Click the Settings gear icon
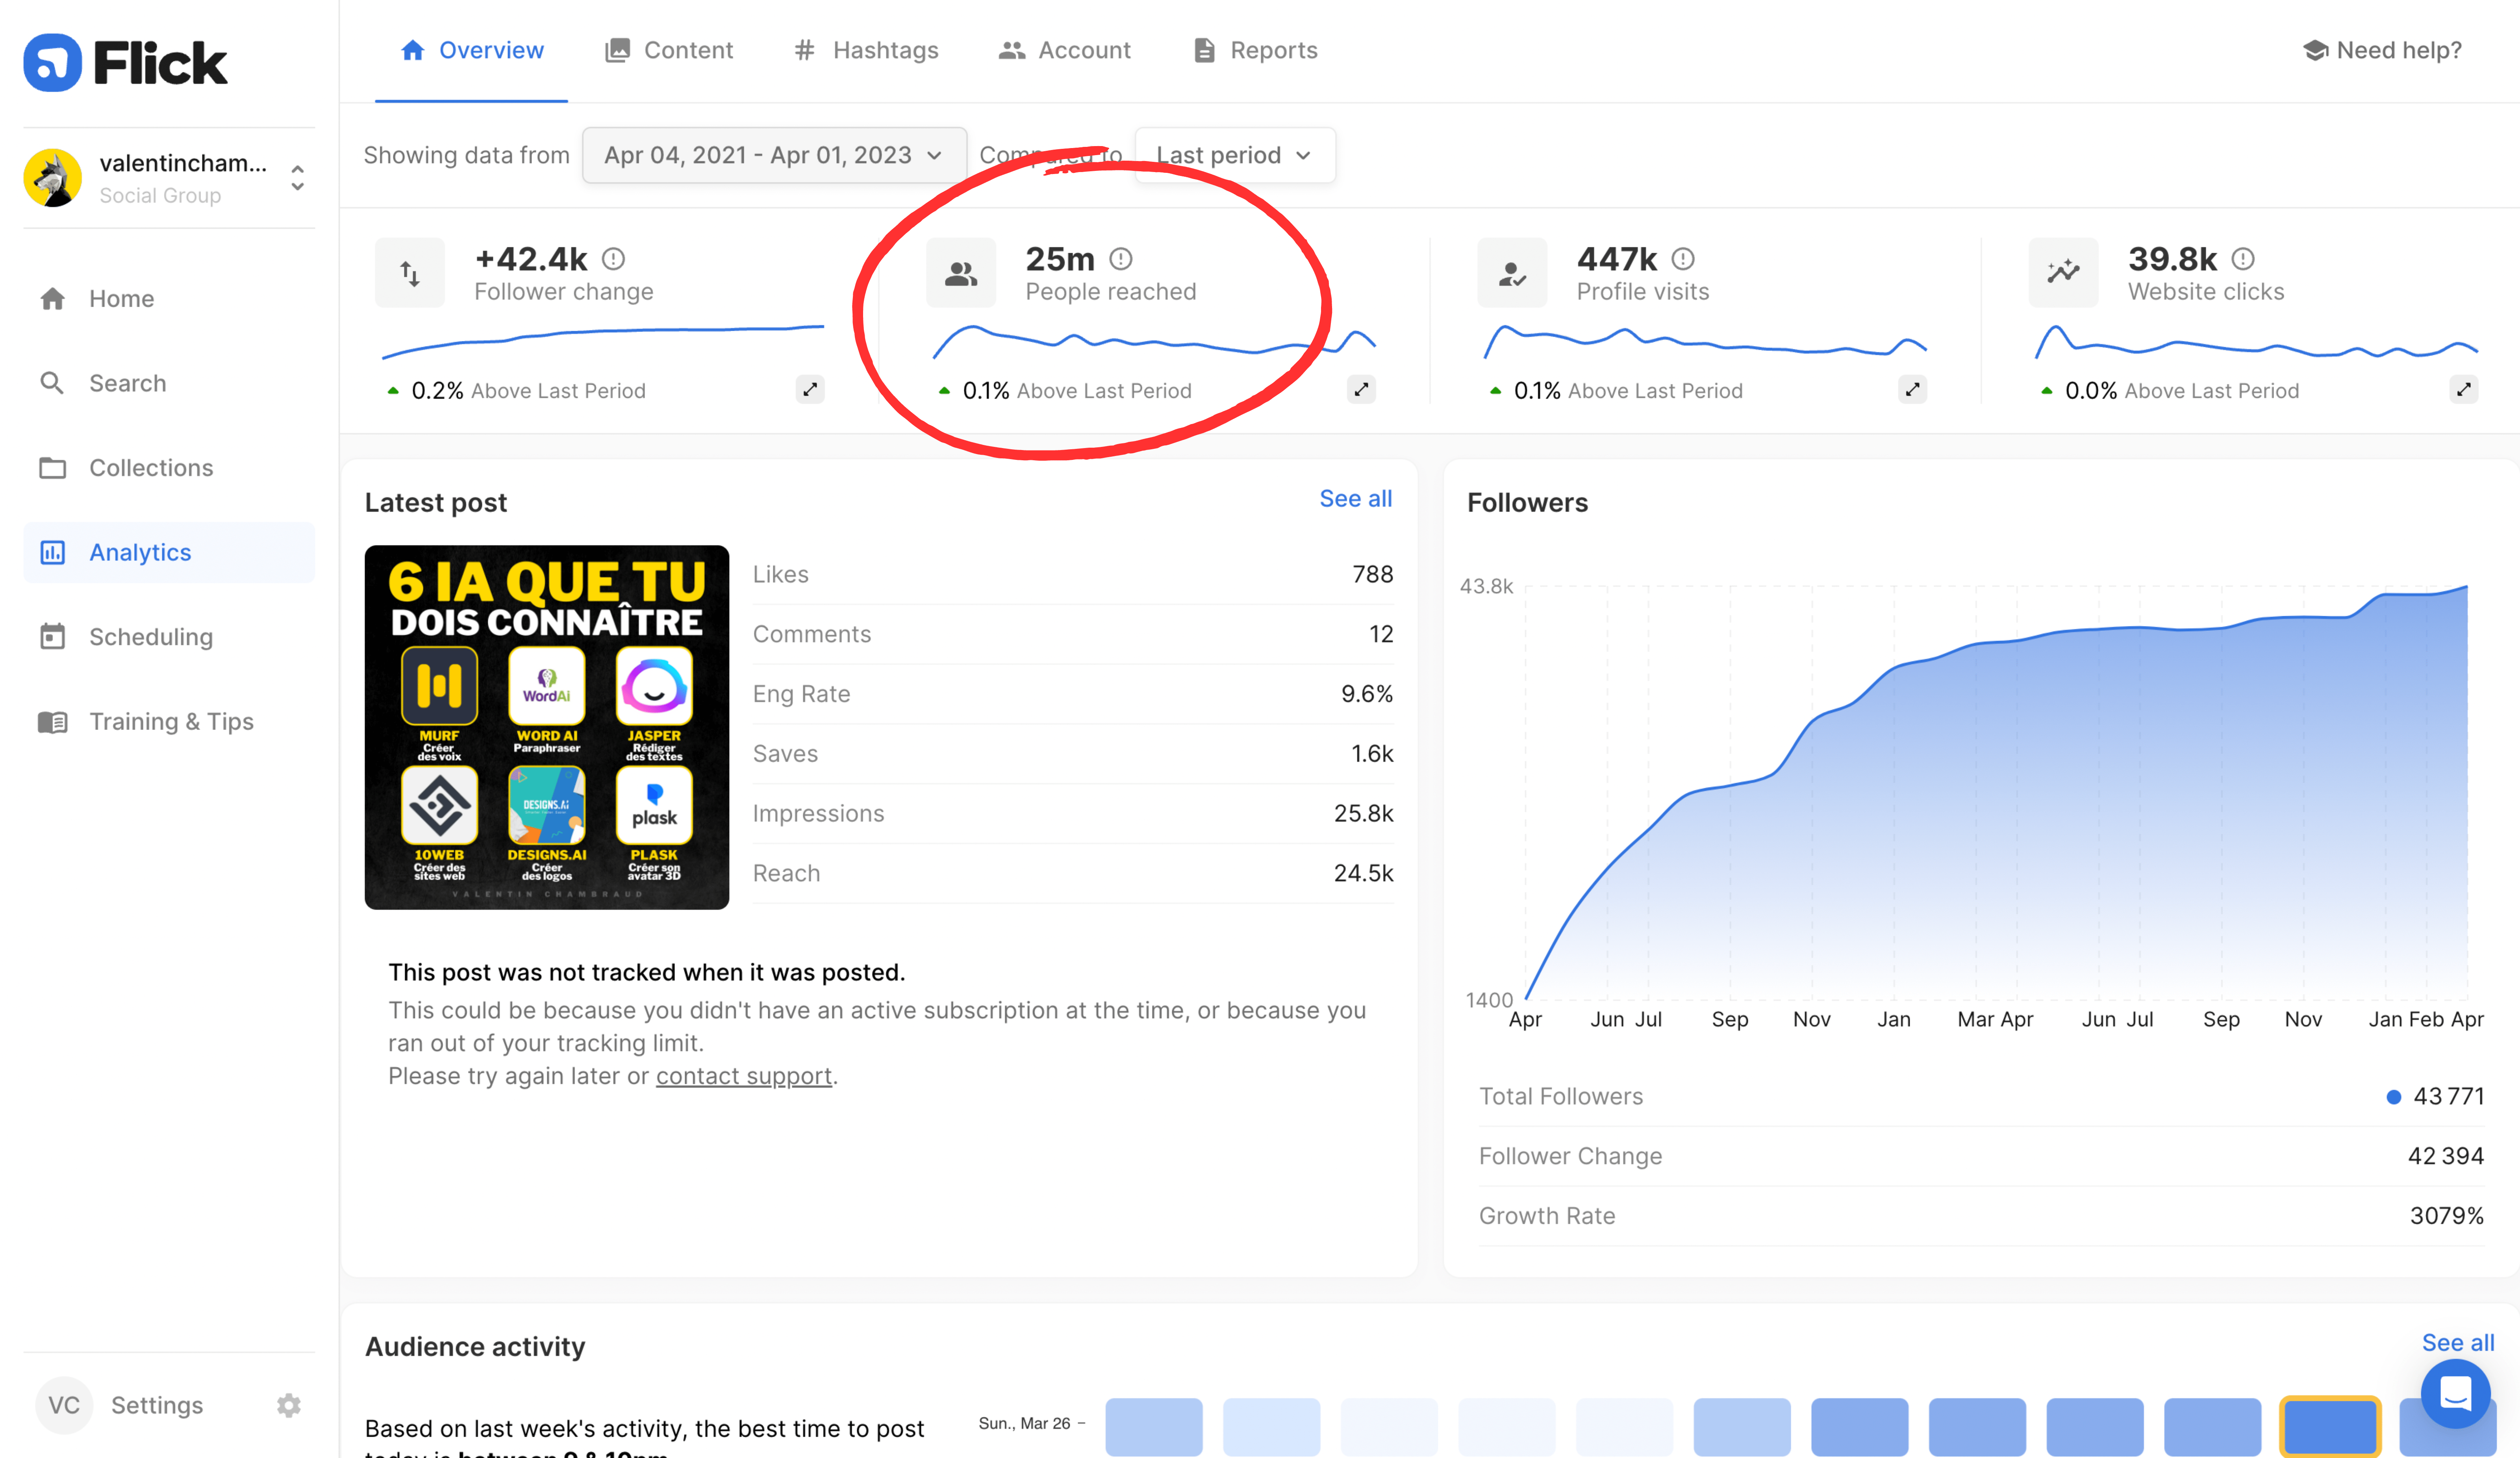2520x1458 pixels. pos(289,1405)
